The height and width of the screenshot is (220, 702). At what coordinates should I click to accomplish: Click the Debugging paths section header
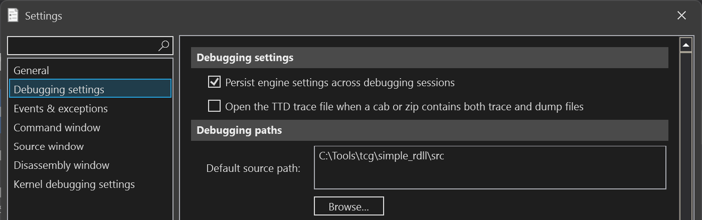pos(429,130)
